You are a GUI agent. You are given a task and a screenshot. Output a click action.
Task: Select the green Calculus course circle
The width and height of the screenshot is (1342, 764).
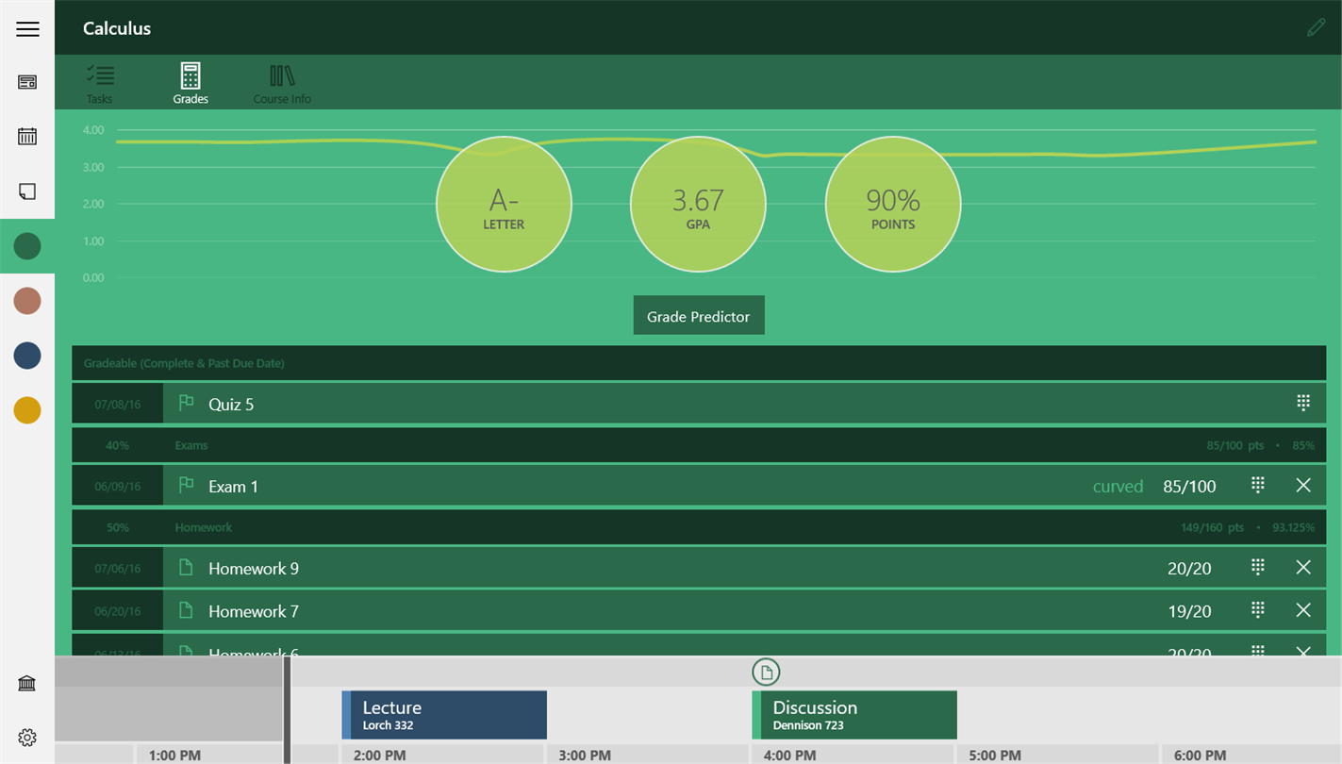coord(27,246)
